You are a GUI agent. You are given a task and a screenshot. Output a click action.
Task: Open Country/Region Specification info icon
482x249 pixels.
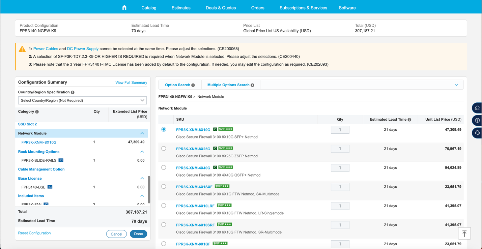pos(73,92)
